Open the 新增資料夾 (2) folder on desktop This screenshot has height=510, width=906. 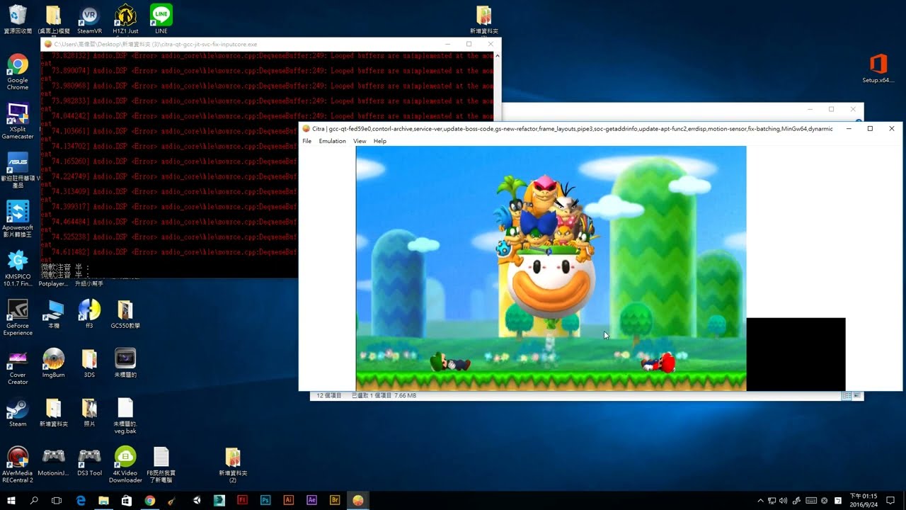pos(233,465)
